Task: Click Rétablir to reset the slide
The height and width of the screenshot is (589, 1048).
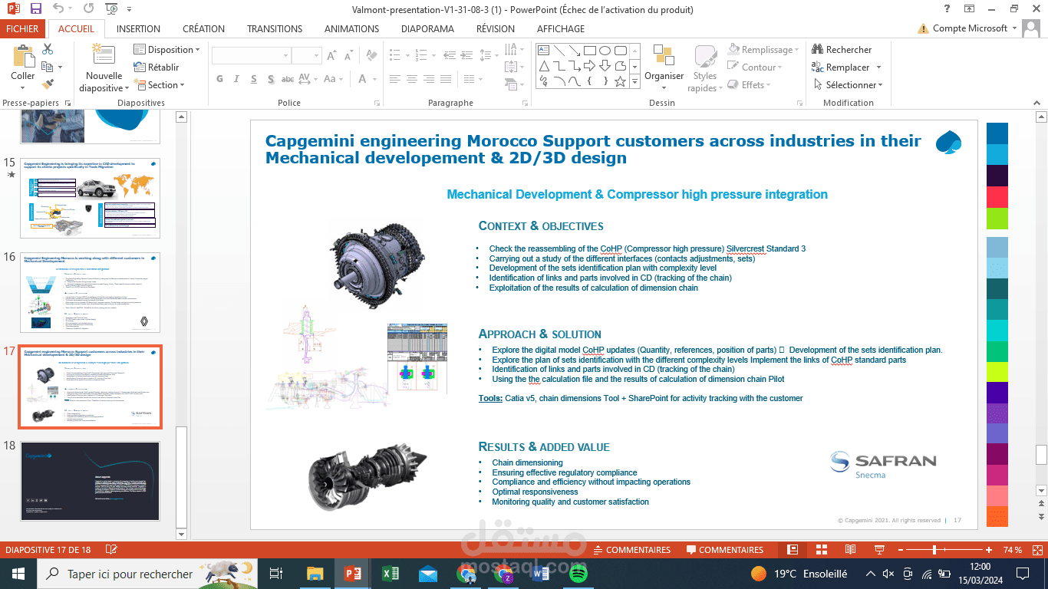Action: 157,67
